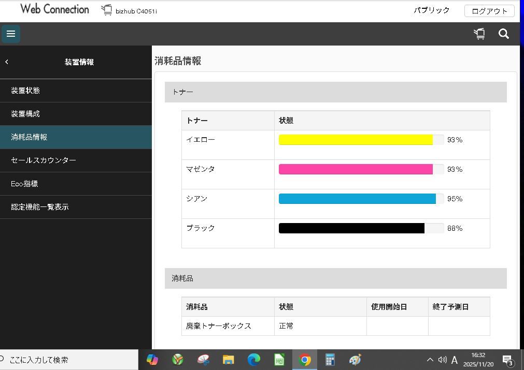The width and height of the screenshot is (524, 370).
Task: Open the notification center icon
Action: [x=507, y=360]
